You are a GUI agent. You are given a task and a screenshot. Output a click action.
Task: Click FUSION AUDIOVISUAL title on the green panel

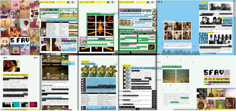[x=128, y=31]
